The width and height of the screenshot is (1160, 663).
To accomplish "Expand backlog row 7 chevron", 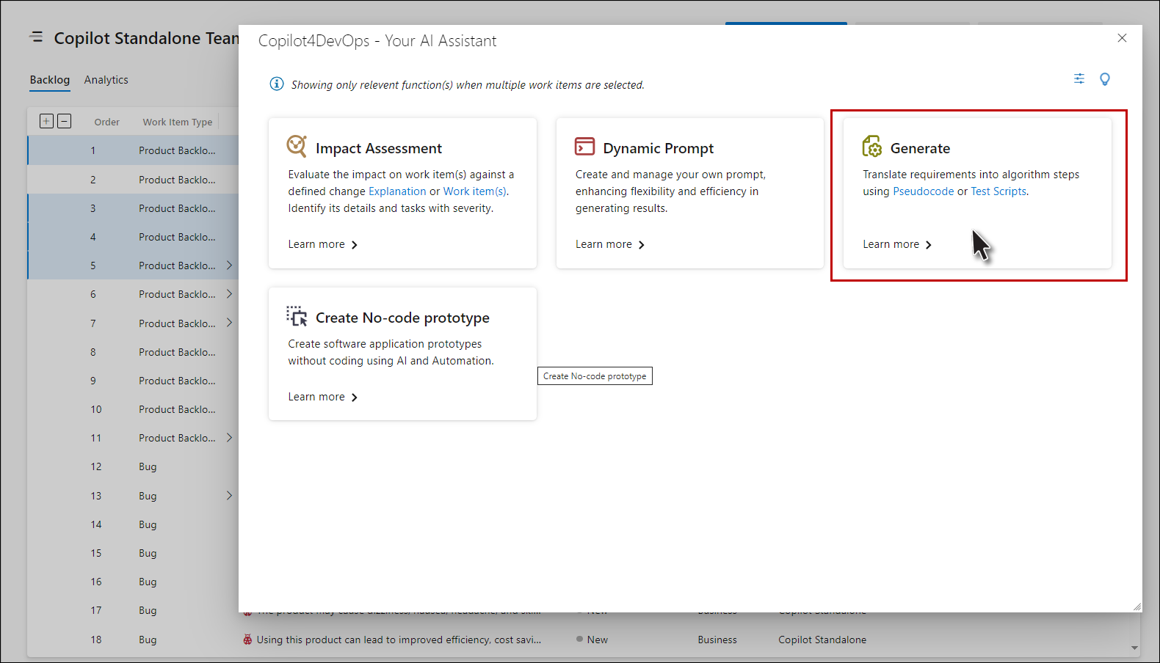I will [229, 323].
